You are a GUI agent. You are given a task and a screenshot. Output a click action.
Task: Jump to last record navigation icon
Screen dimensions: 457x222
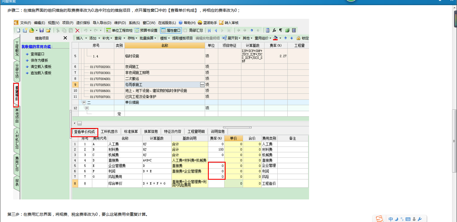(229, 30)
